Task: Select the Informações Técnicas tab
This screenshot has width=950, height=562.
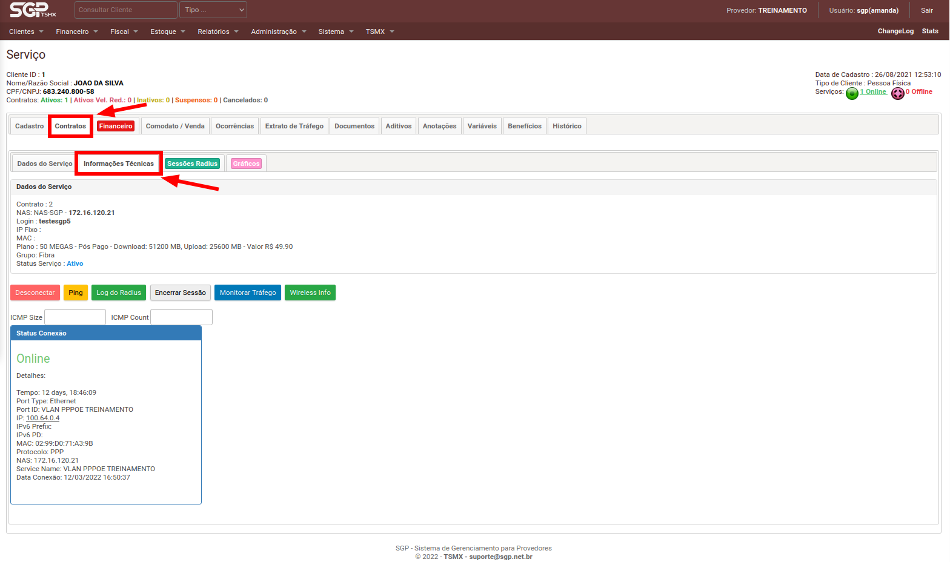Action: tap(119, 164)
